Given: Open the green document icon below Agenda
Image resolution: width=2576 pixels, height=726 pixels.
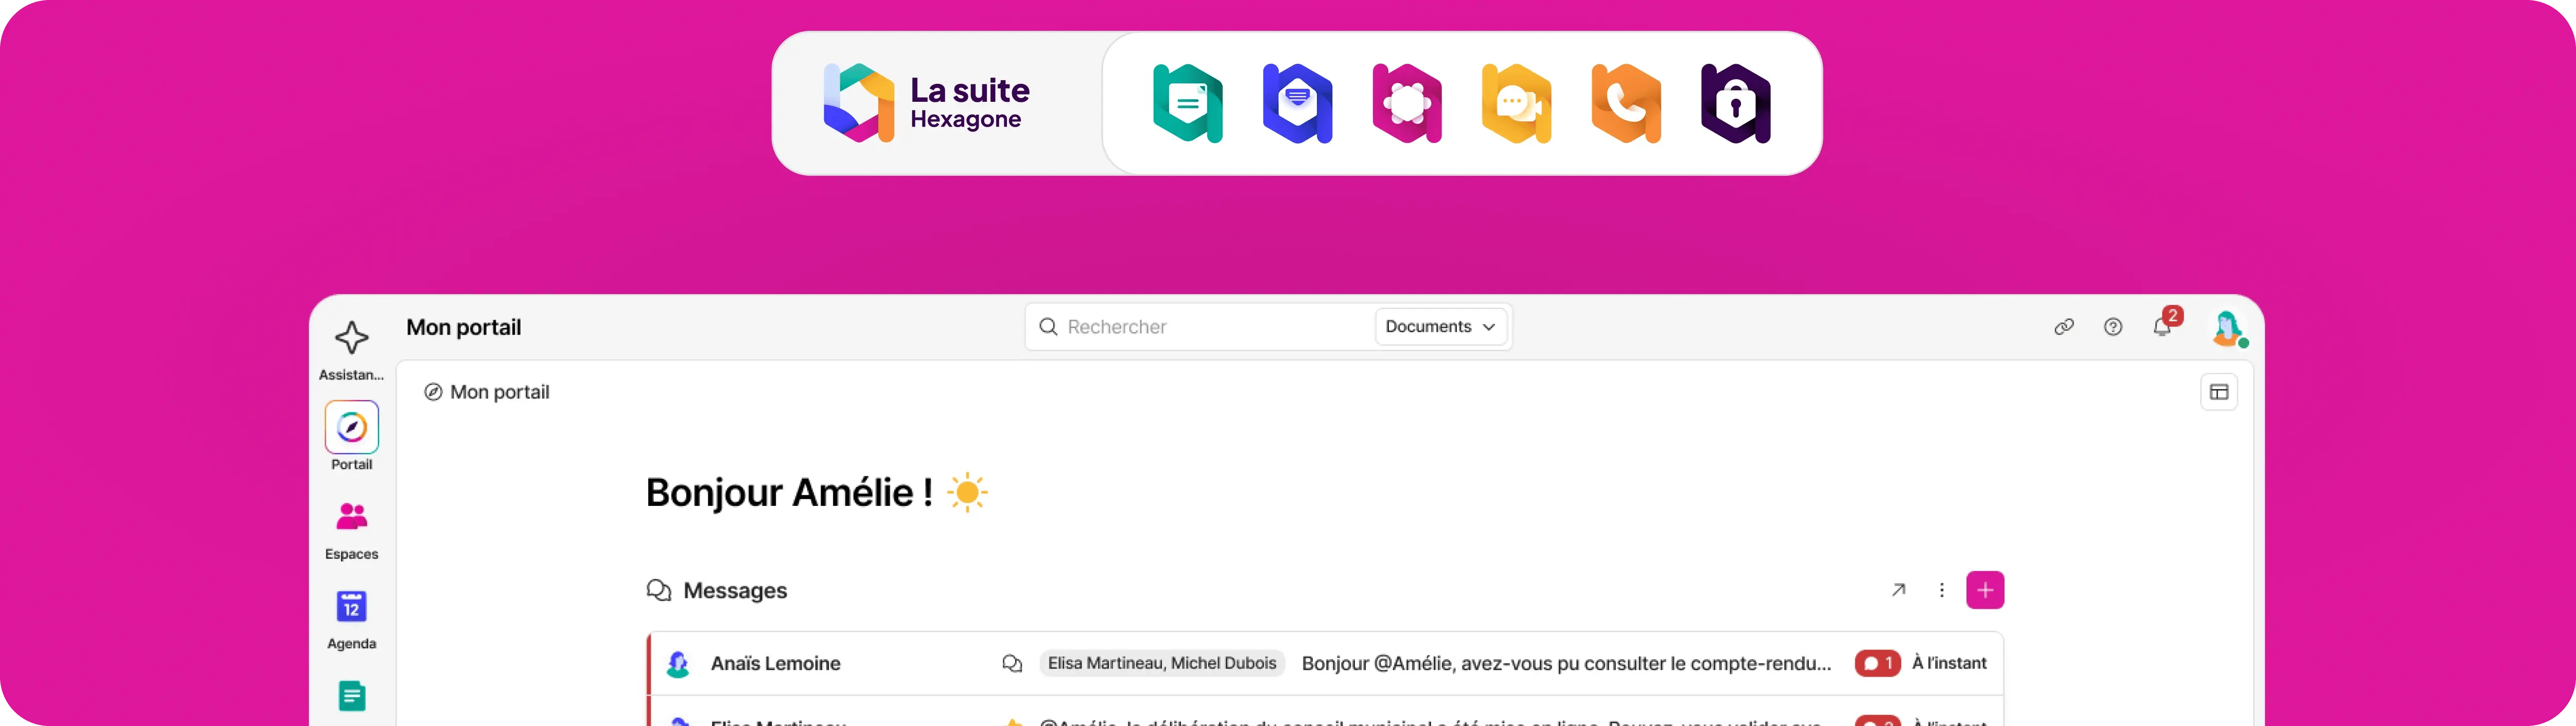Looking at the screenshot, I should point(351,695).
